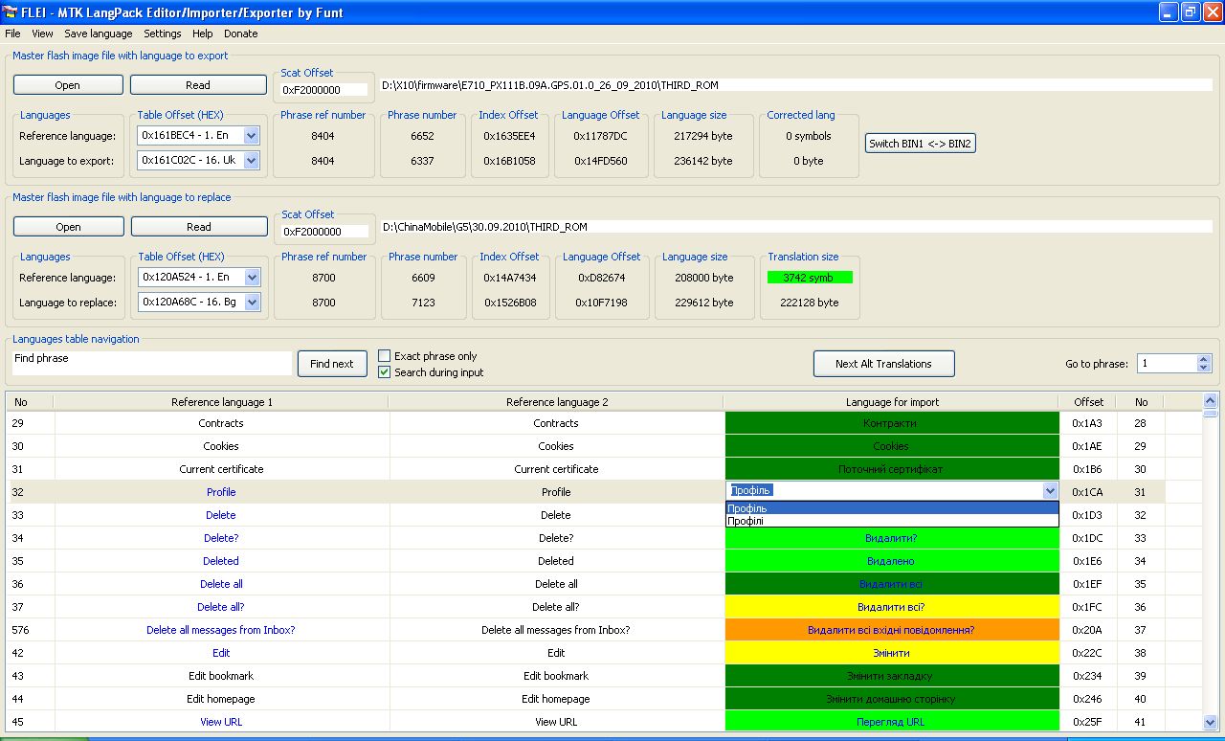Viewport: 1225px width, 741px height.
Task: Click Find next button
Action: [x=332, y=364]
